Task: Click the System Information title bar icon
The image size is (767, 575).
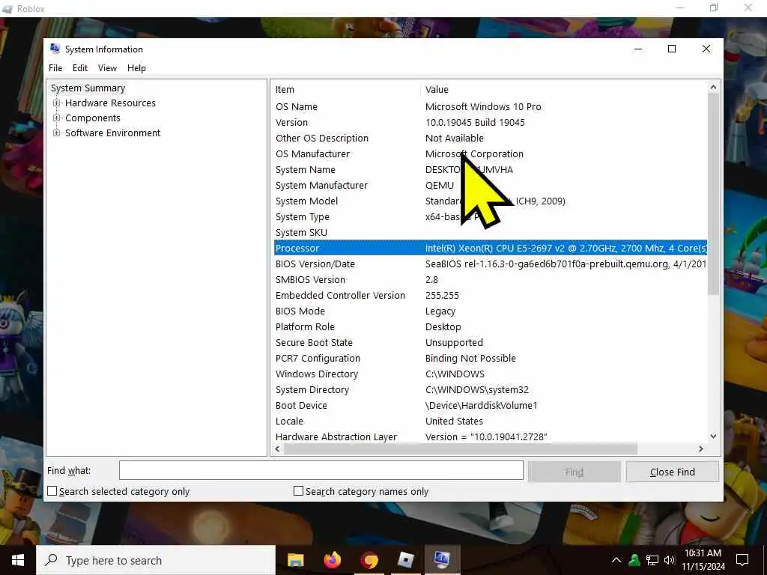Action: 55,49
